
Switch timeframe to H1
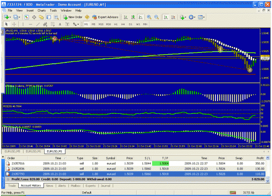[116, 24]
